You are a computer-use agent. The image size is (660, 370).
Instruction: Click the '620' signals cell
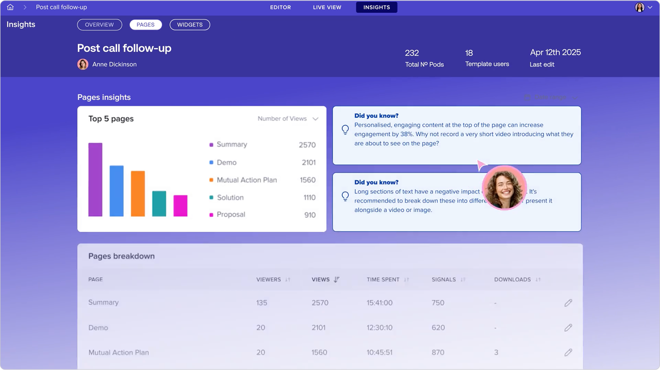point(438,328)
